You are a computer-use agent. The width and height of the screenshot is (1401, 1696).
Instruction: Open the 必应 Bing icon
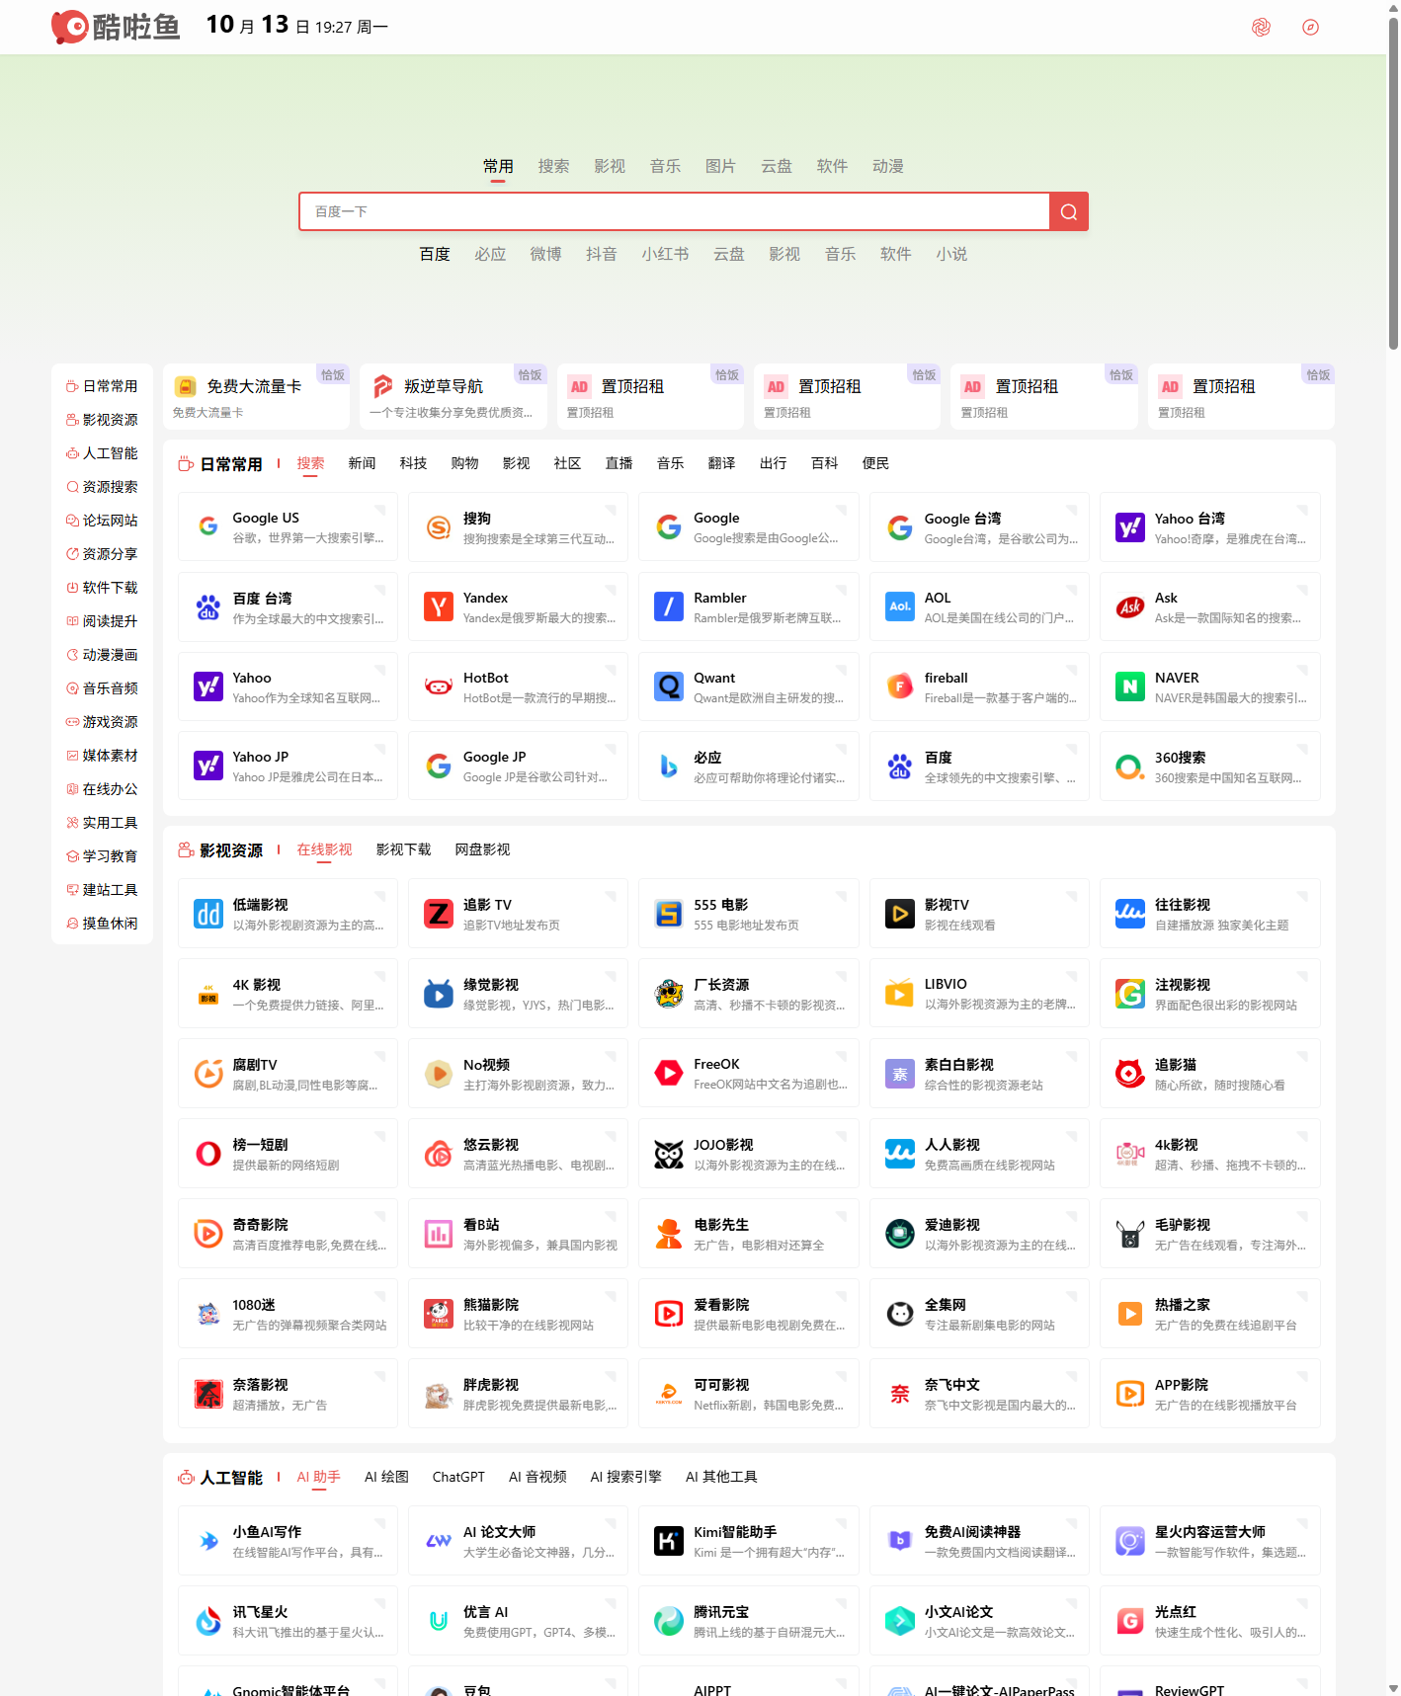click(669, 766)
